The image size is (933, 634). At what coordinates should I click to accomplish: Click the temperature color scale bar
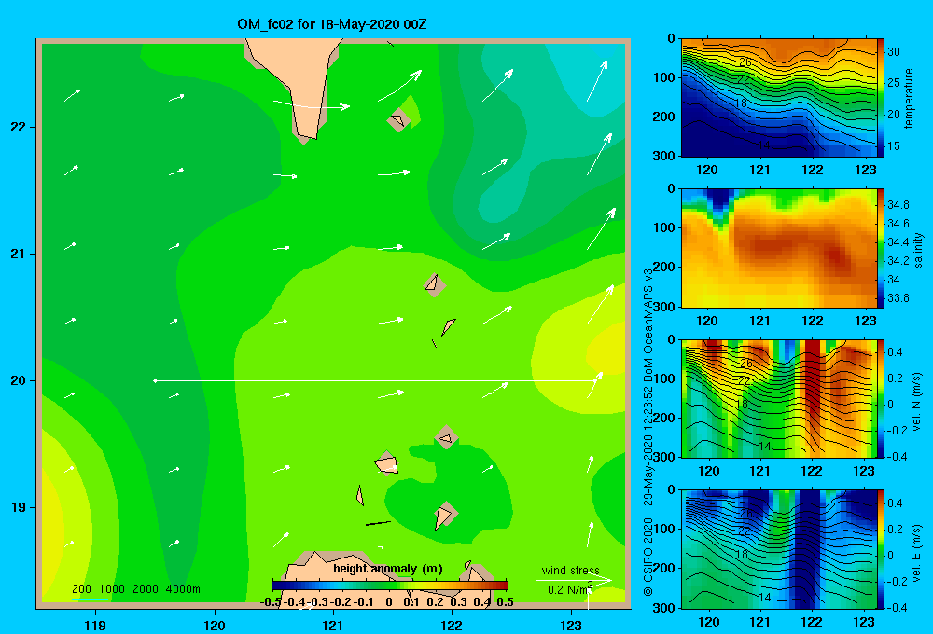tap(881, 98)
